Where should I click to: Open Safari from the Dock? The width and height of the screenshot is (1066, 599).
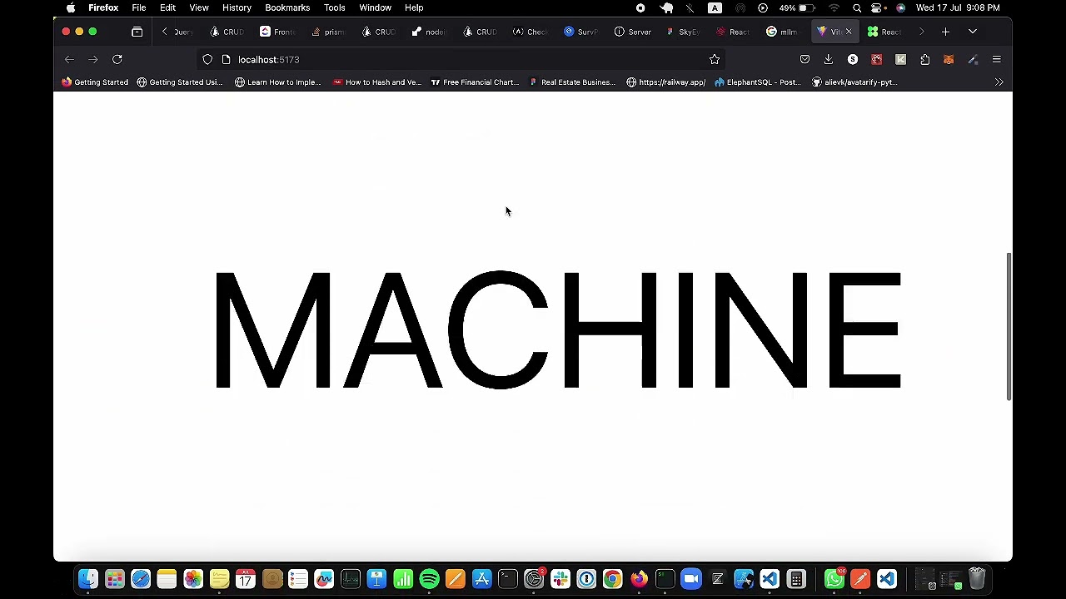tap(141, 579)
